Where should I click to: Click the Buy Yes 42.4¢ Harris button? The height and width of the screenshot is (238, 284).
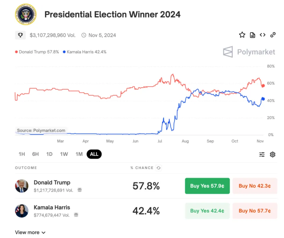(207, 211)
